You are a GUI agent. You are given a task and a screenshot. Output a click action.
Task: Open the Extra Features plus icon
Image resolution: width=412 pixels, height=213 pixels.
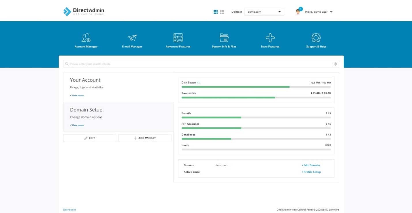point(270,38)
